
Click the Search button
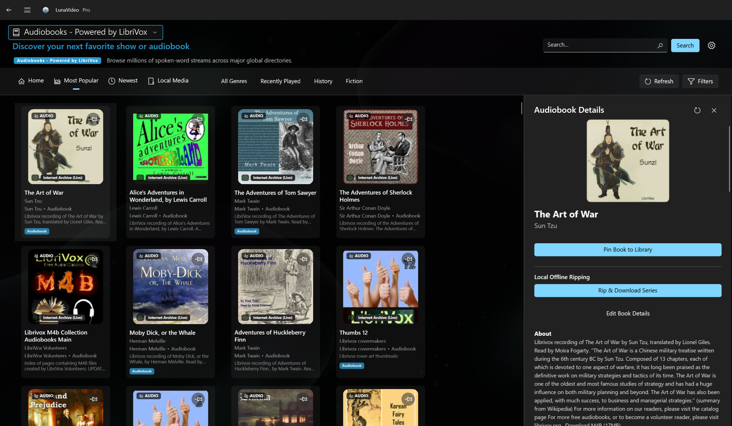(685, 45)
